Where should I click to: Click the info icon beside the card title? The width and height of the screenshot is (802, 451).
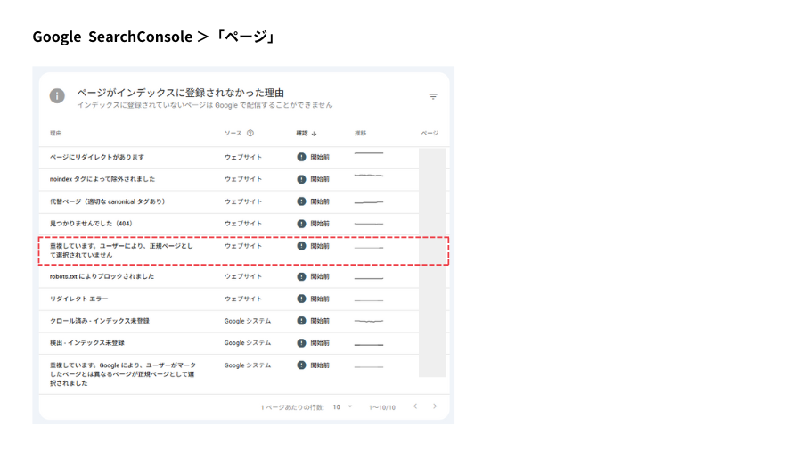tap(57, 95)
